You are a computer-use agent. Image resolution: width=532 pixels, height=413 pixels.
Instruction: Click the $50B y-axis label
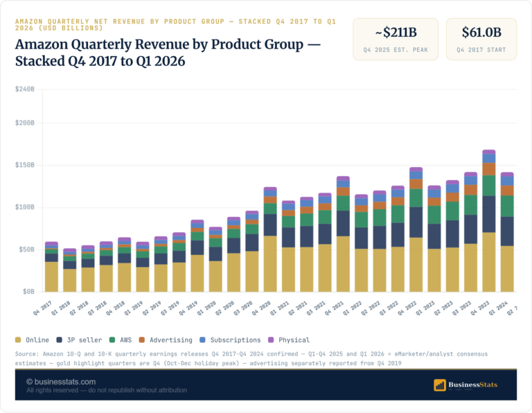tap(27, 249)
